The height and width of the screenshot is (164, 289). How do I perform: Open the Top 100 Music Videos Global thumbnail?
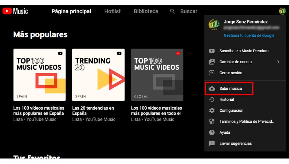point(157,75)
